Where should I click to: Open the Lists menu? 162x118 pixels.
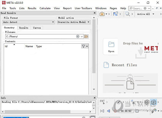pyautogui.click(x=22, y=8)
